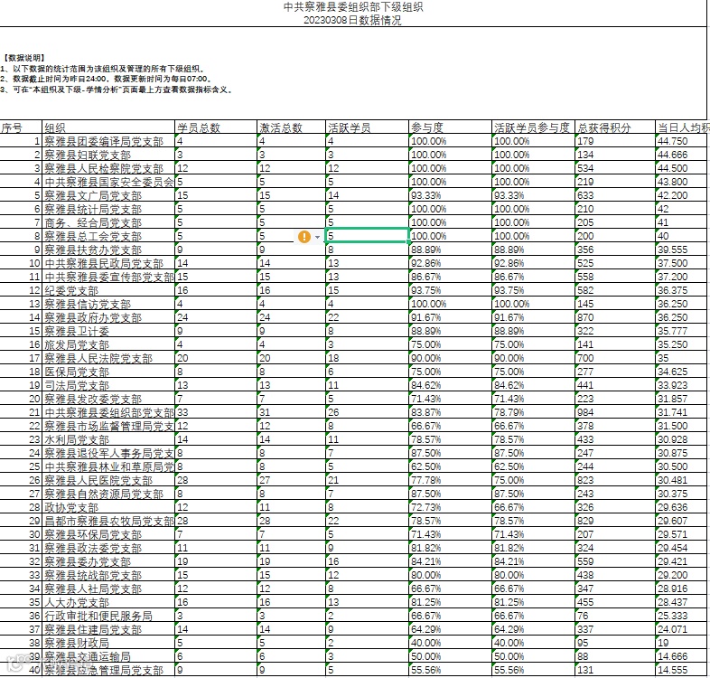Open the error options dropdown arrow
This screenshot has width=710, height=678.
[317, 237]
